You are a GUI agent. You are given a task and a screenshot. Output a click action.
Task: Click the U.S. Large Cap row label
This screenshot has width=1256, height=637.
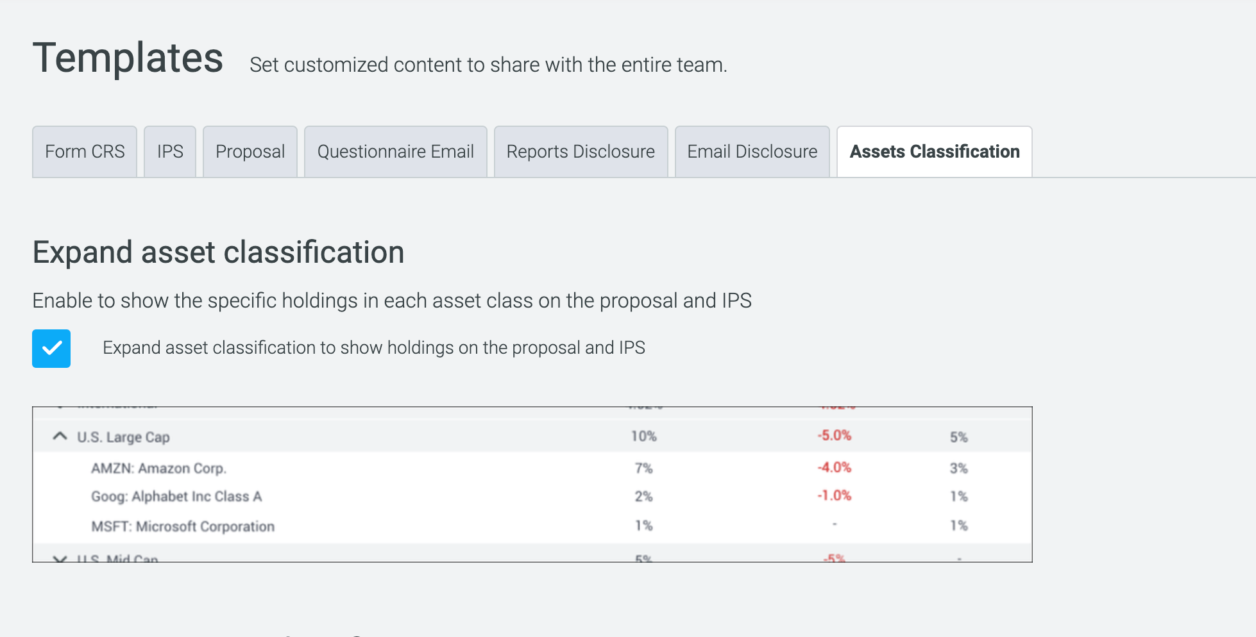point(123,437)
